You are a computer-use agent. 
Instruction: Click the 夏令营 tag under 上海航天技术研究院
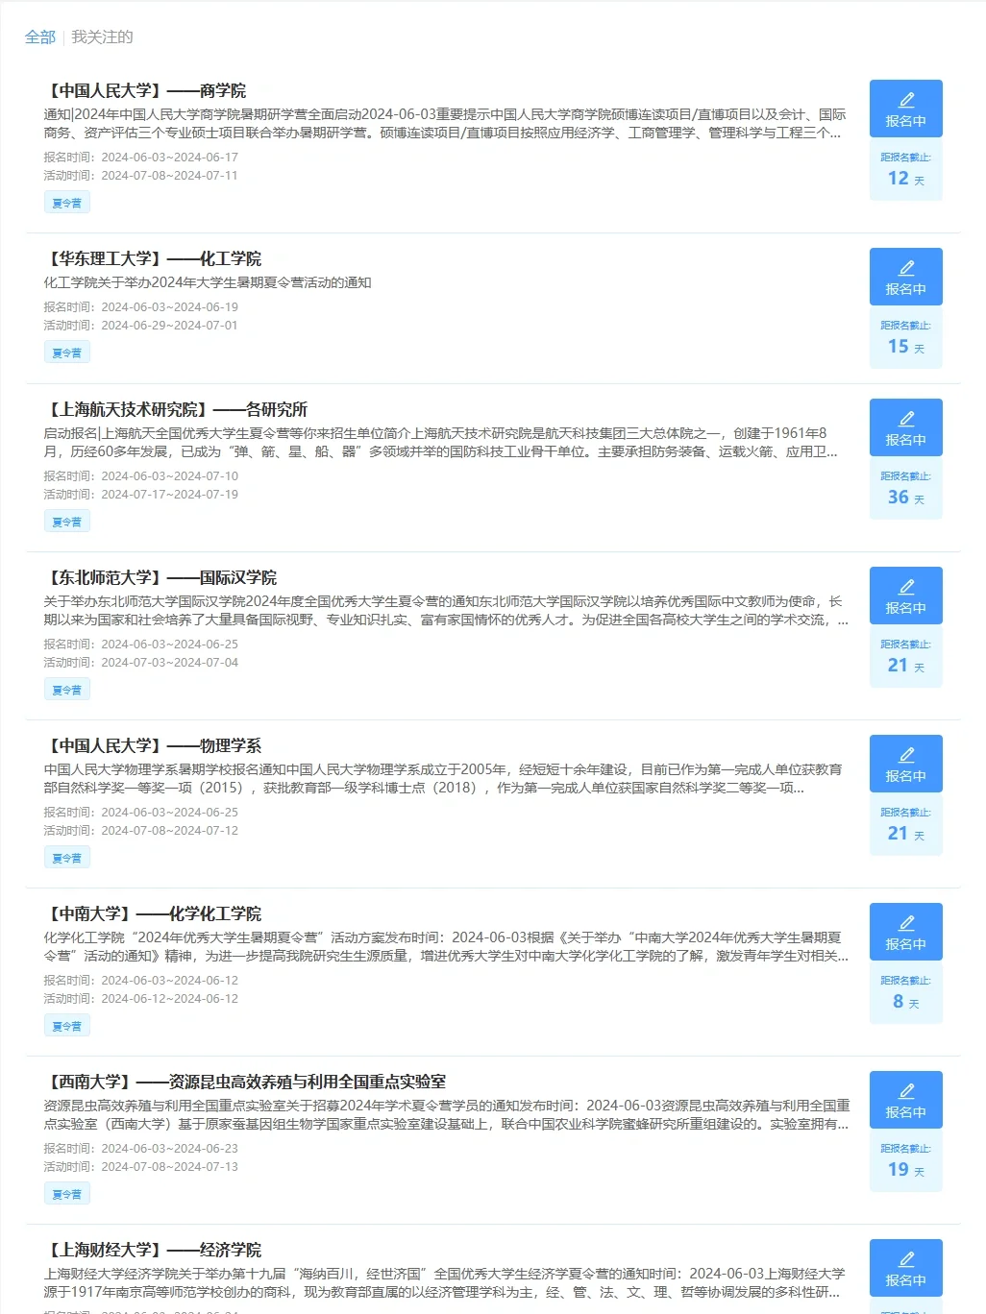coord(67,522)
